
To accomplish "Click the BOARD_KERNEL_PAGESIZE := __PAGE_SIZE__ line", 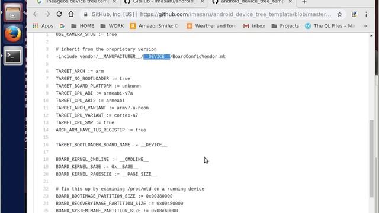I will 106,174.
